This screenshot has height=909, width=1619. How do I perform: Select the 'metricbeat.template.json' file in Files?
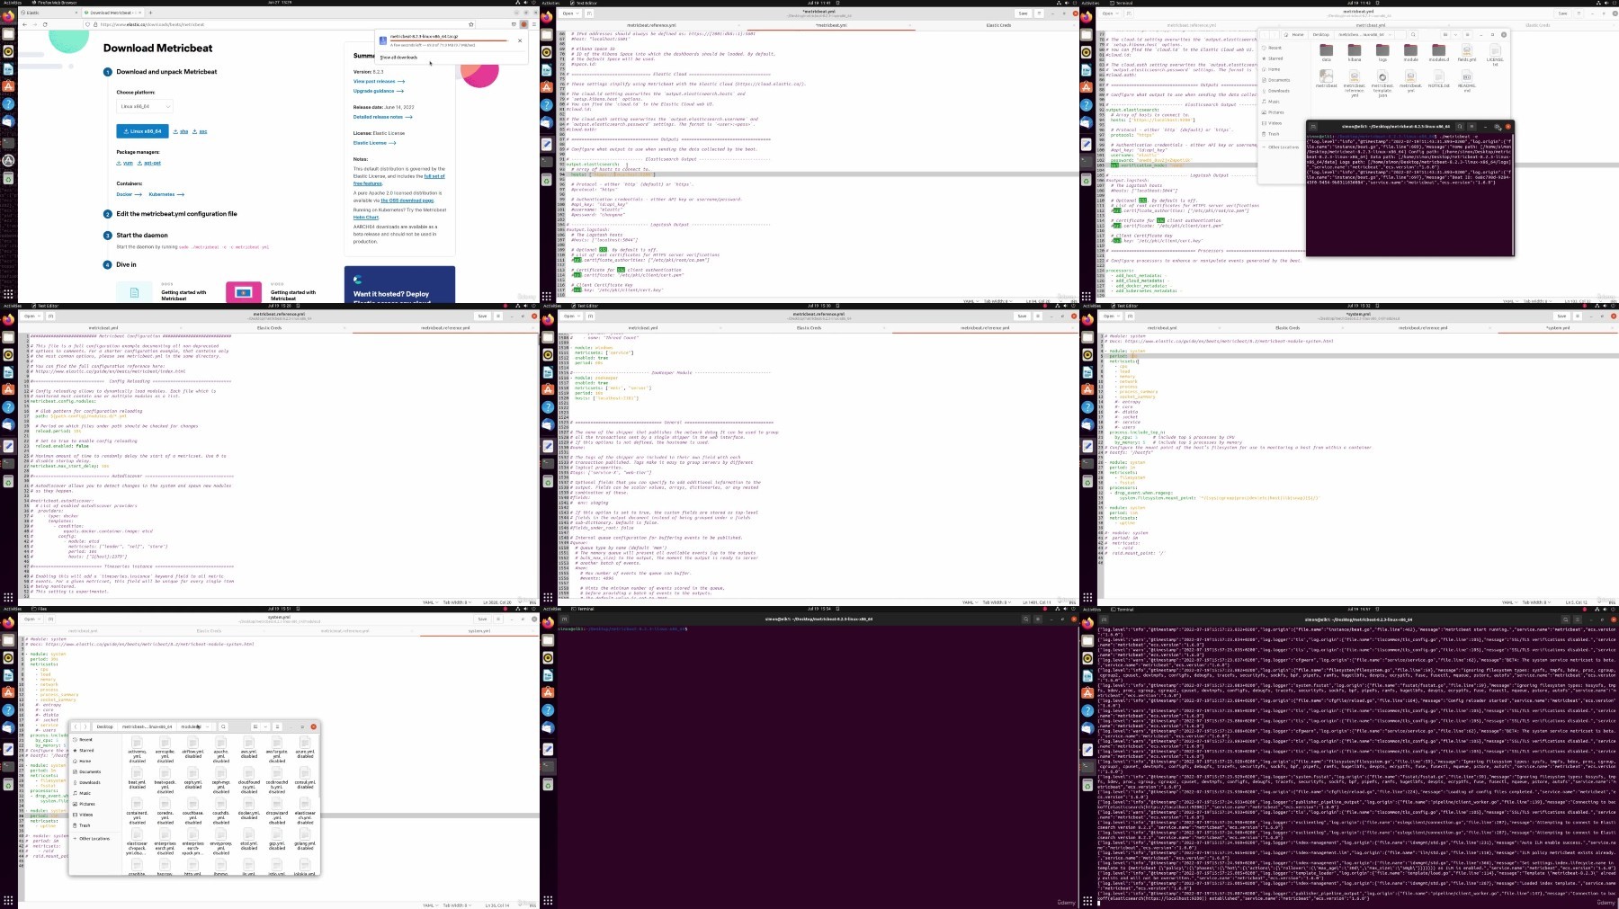(1382, 84)
